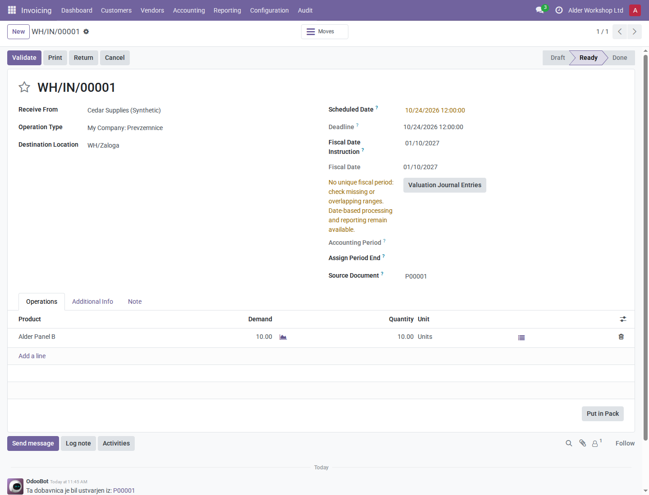Go to next record arrow
Screen dimensions: 649x495
(635, 31)
